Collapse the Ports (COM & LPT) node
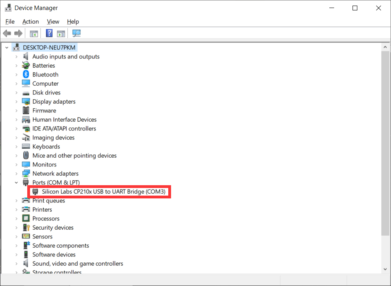The image size is (391, 286). 16,182
